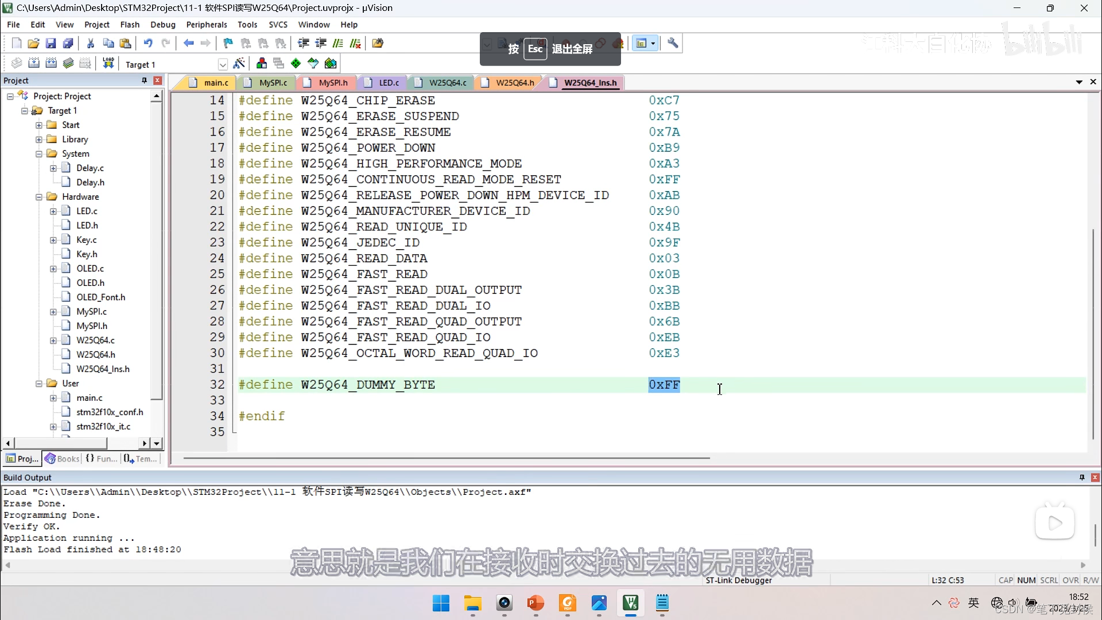
Task: Expand the Start folder in project tree
Action: point(39,125)
